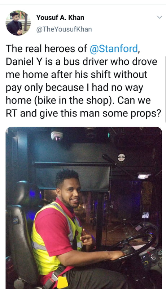Click the phrase "RT and give this man"

pos(53,114)
